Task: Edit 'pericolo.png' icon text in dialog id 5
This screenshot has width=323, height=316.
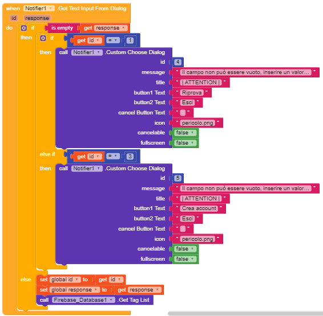Action: (x=197, y=239)
